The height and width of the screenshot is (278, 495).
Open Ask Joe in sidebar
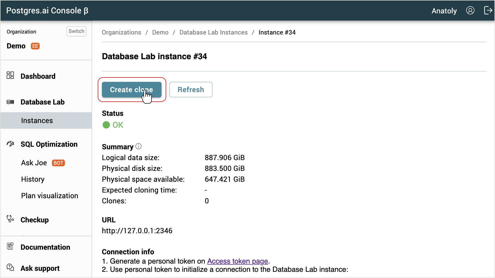point(34,163)
